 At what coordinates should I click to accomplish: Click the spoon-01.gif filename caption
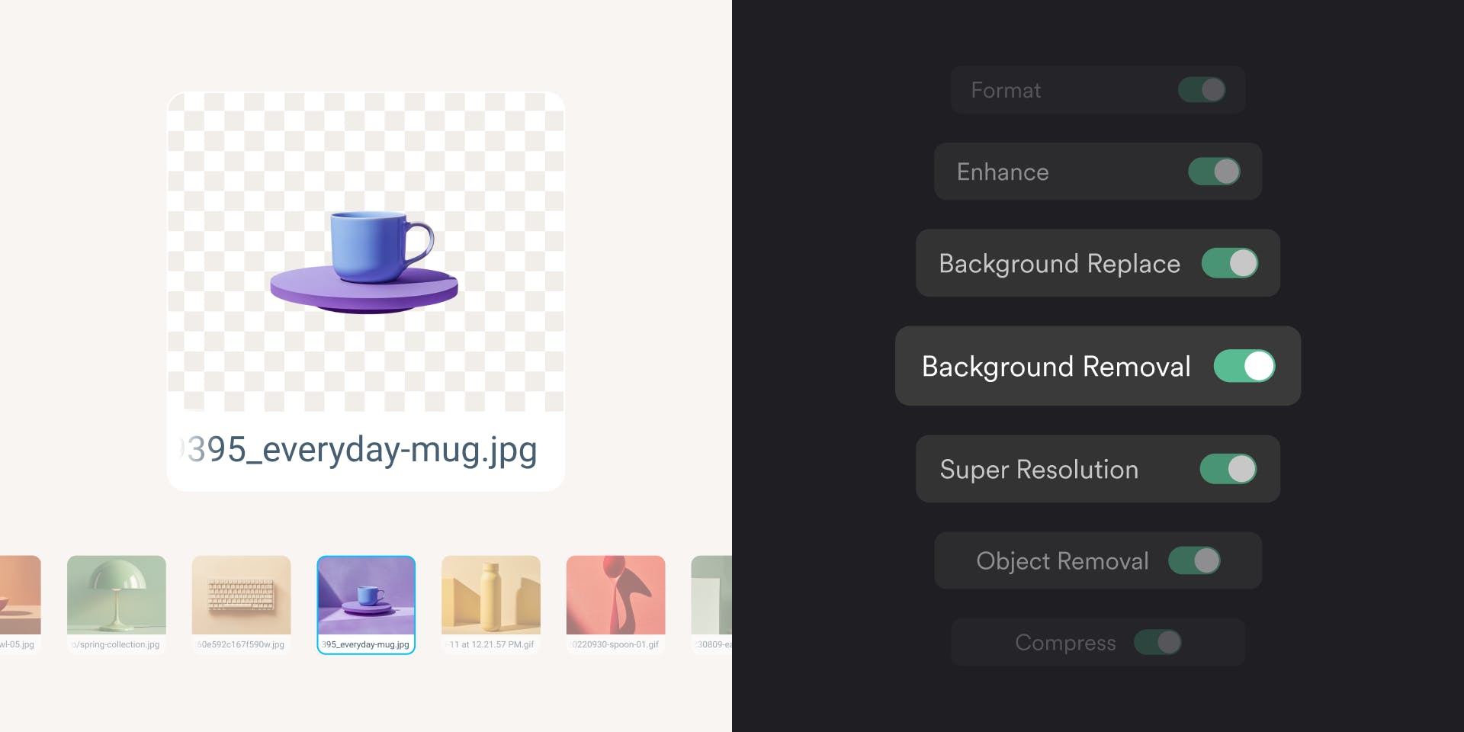tap(615, 644)
